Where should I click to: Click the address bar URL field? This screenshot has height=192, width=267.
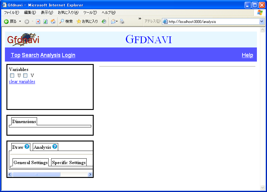[x=211, y=22]
